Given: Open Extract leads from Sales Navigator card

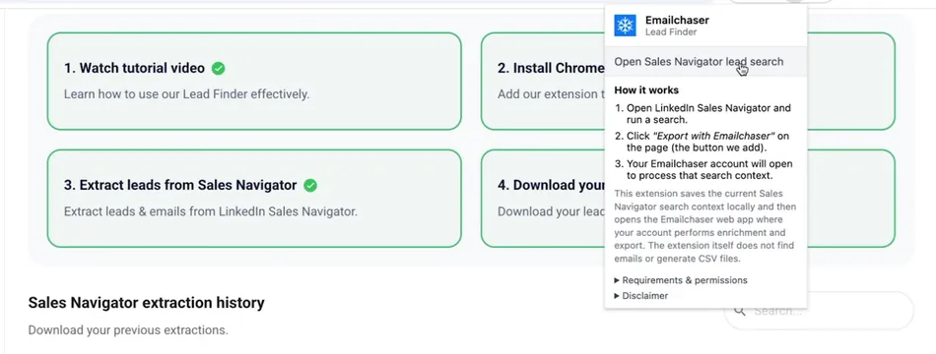Looking at the screenshot, I should (254, 199).
